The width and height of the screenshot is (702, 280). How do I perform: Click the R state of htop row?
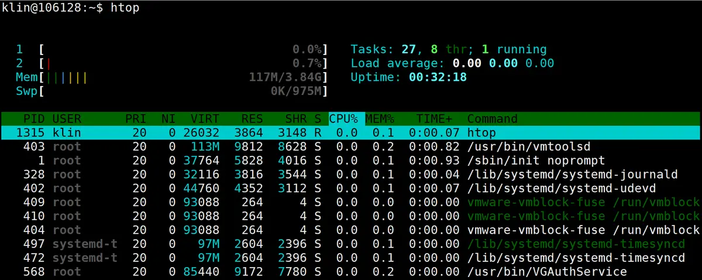point(318,133)
